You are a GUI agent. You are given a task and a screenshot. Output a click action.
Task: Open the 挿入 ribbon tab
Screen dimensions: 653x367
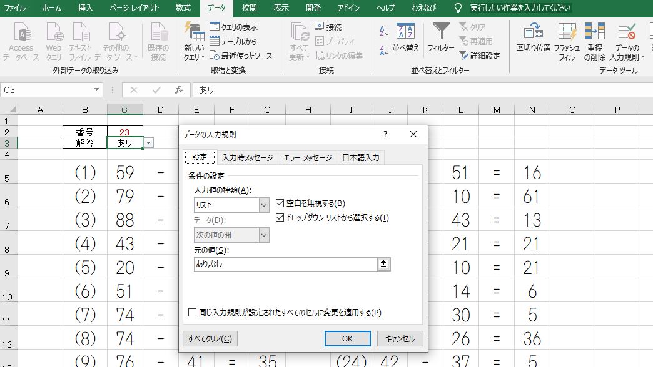pos(85,8)
